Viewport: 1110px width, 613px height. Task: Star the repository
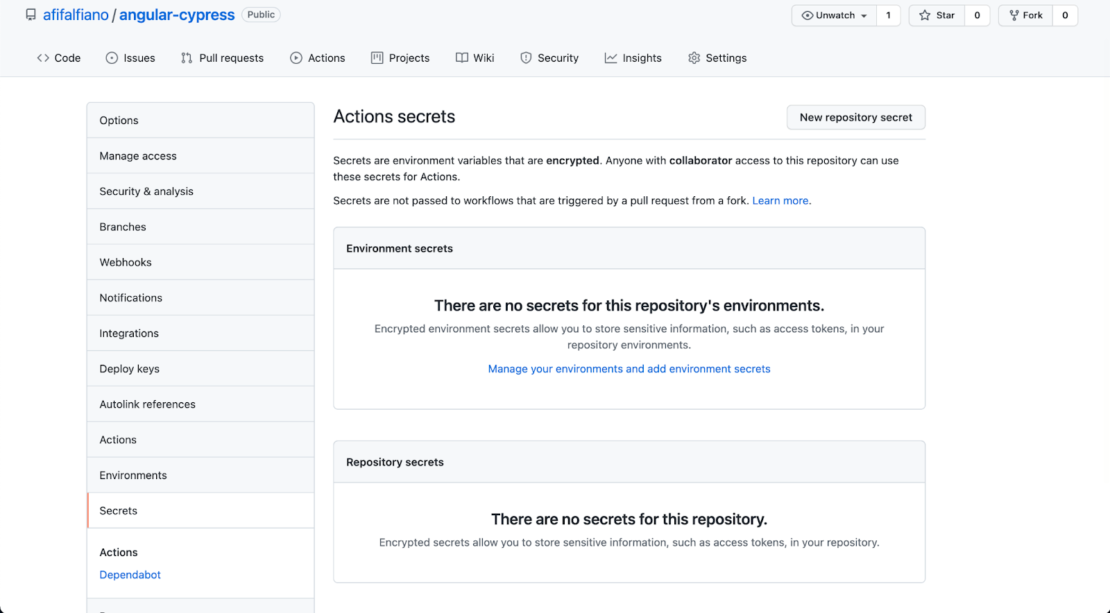[x=937, y=15]
